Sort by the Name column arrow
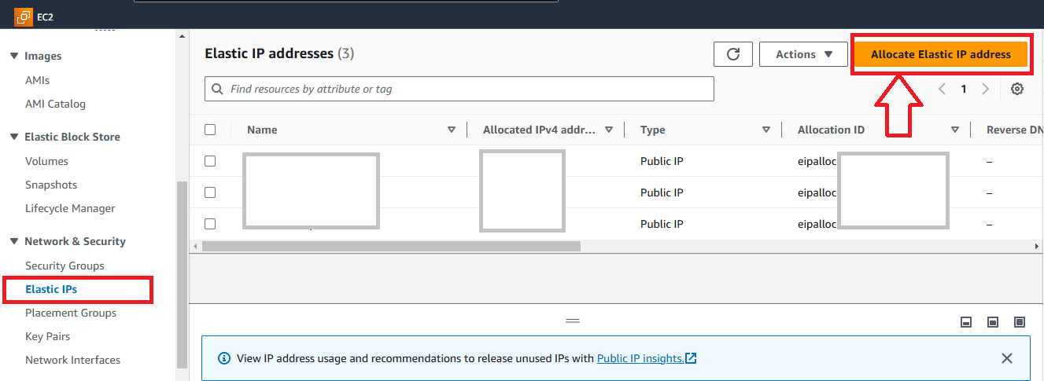The image size is (1044, 381). coord(452,130)
